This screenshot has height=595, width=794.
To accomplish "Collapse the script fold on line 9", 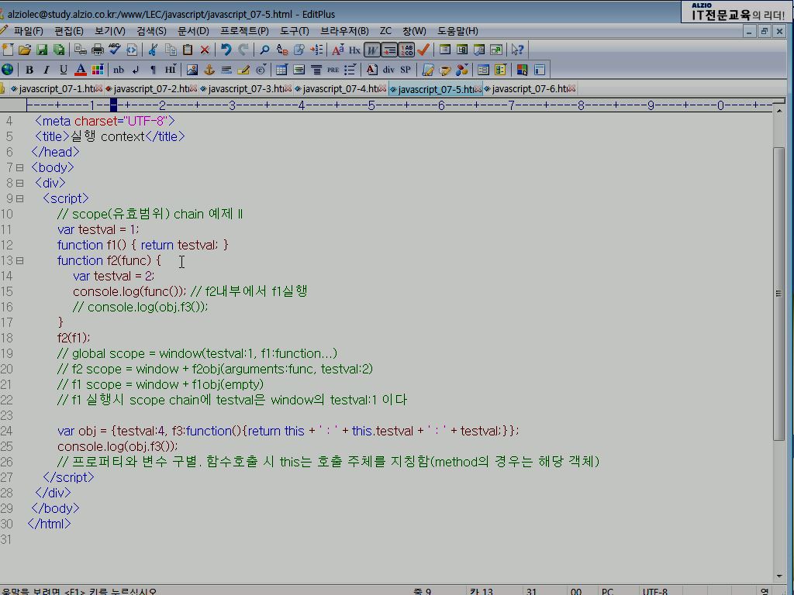I will click(x=19, y=199).
